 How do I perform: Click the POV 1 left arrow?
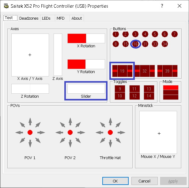(19, 132)
